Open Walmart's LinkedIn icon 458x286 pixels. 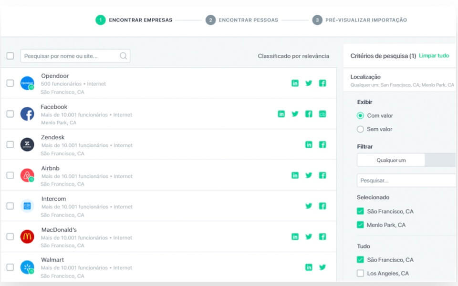point(309,267)
